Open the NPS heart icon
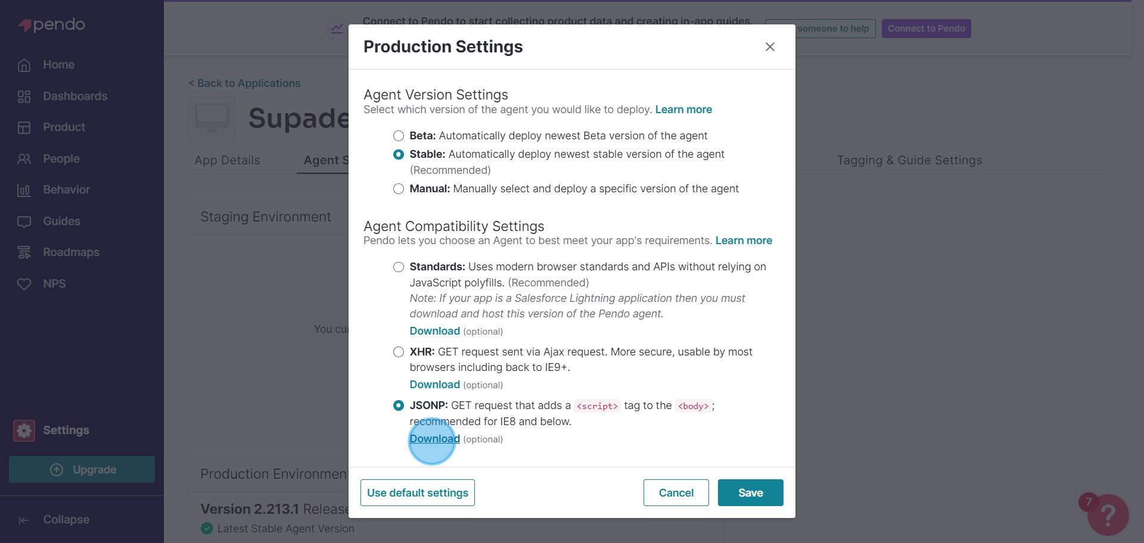The width and height of the screenshot is (1144, 543). click(24, 284)
